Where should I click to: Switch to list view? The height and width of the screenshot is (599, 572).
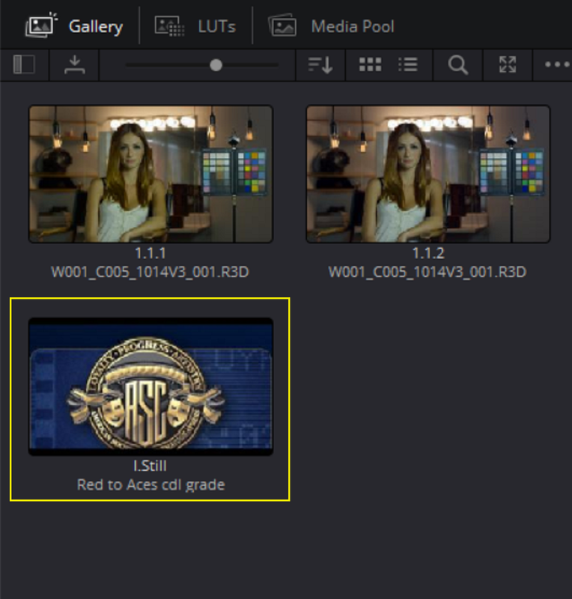tap(408, 64)
